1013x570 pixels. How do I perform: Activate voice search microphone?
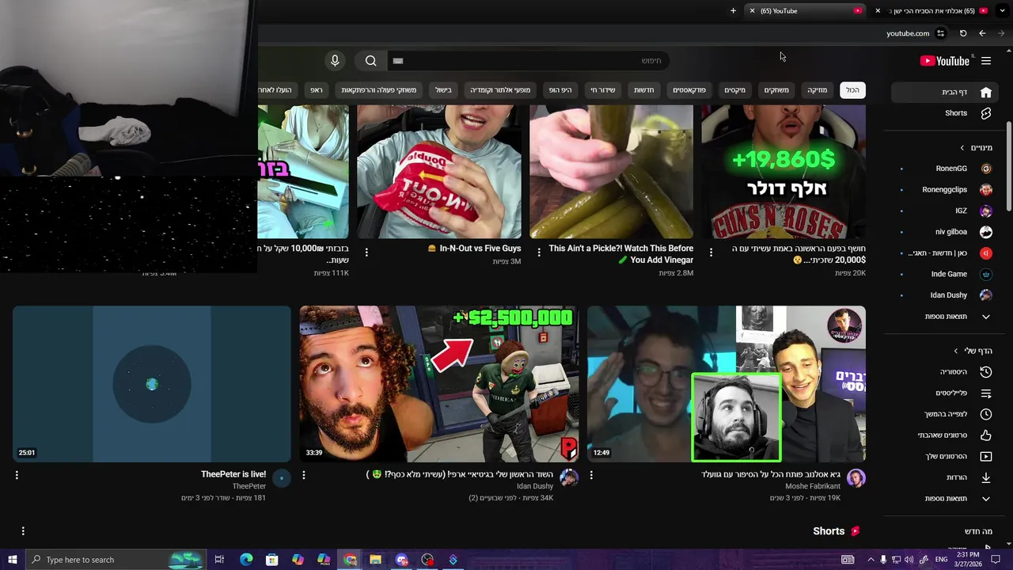(335, 61)
